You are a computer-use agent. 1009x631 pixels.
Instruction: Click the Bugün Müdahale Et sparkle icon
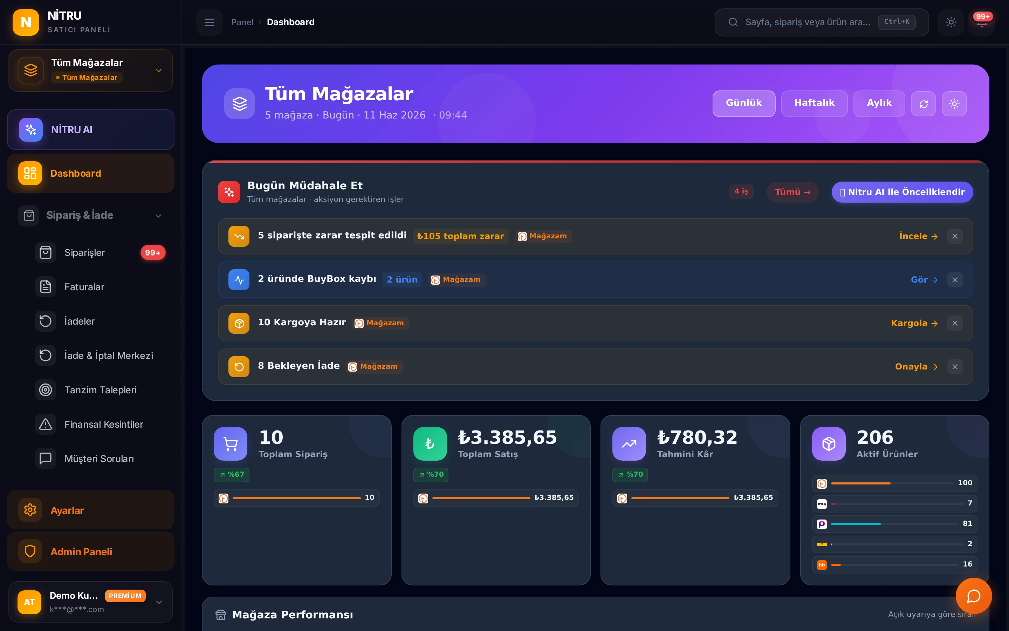pos(229,192)
